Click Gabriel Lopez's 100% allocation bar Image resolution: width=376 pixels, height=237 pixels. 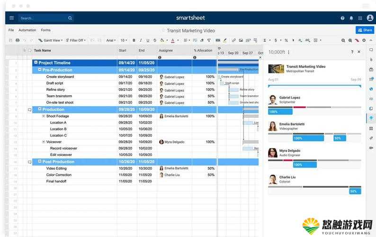[x=280, y=112]
